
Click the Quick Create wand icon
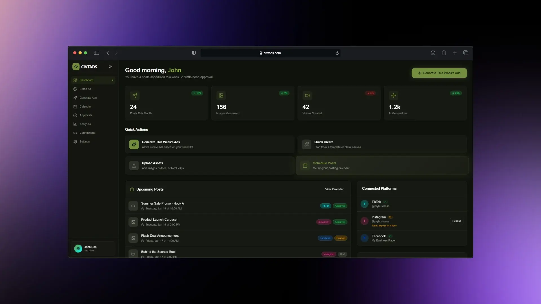306,144
